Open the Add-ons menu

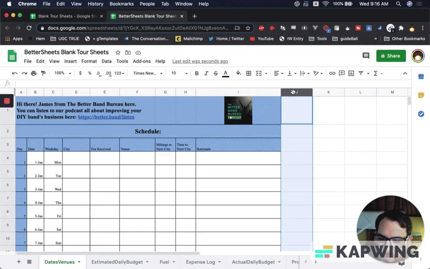coord(142,61)
